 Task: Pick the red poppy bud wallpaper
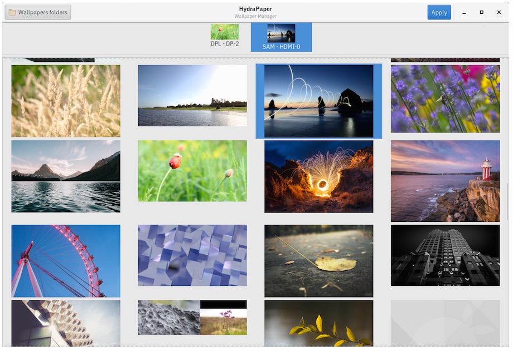(192, 171)
